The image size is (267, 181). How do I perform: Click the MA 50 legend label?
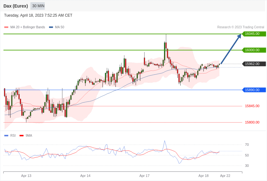pyautogui.click(x=60, y=27)
